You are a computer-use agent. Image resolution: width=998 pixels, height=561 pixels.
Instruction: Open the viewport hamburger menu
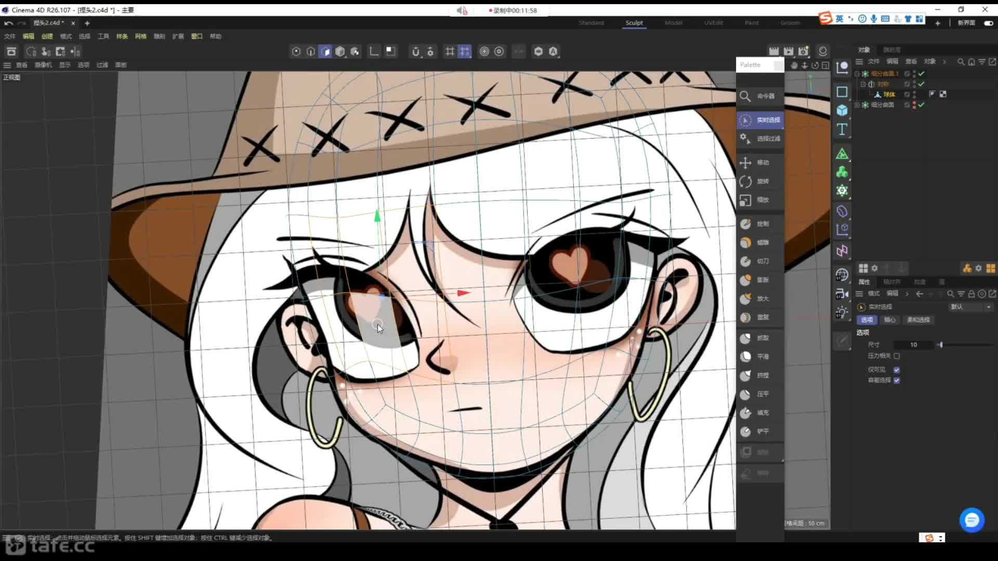pyautogui.click(x=7, y=65)
